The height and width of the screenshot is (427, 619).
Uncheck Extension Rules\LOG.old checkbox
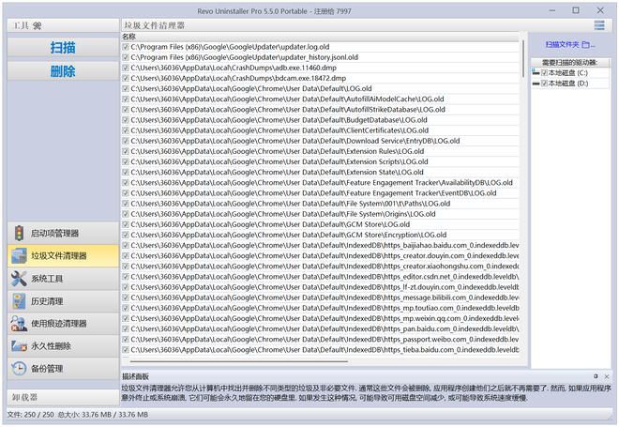[x=126, y=151]
